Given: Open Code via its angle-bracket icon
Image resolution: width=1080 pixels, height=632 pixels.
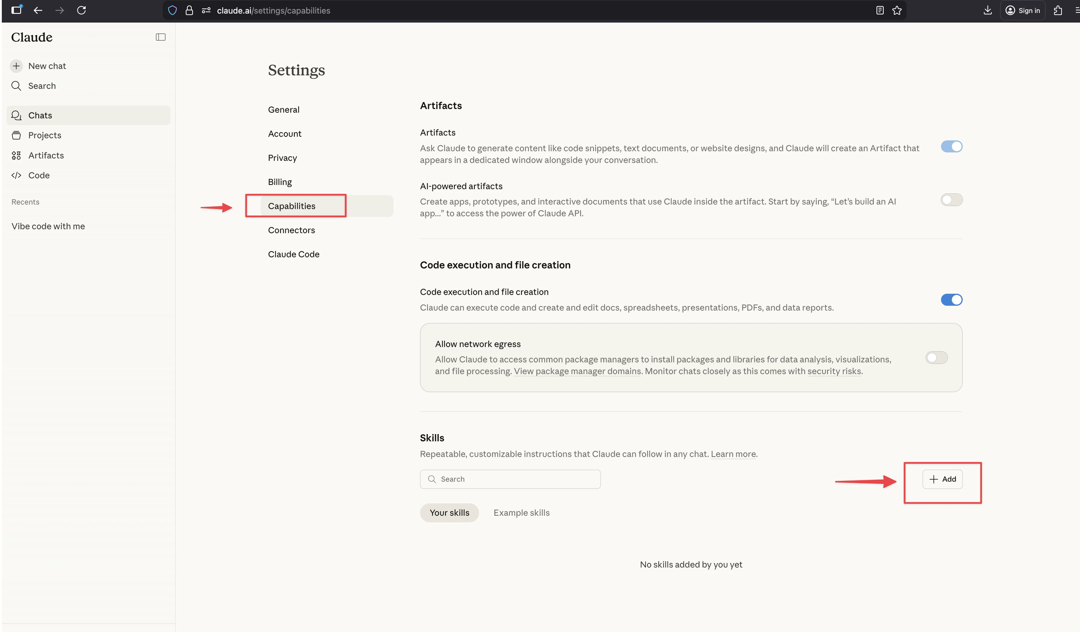Looking at the screenshot, I should (x=16, y=175).
